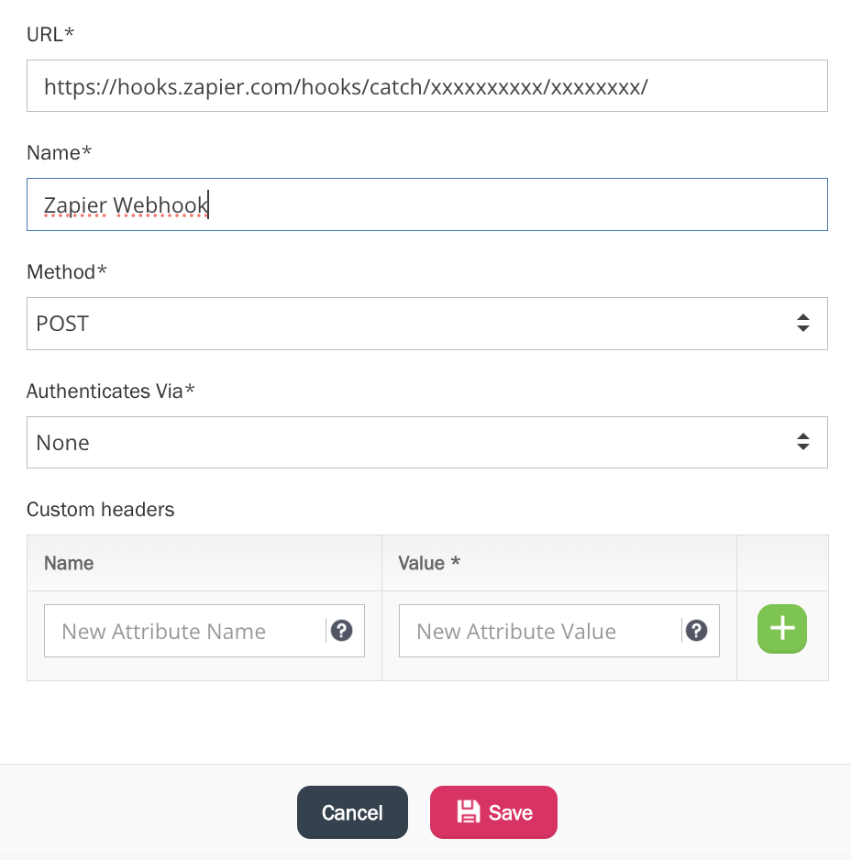Click into the Name field reading Zapier Webhook
This screenshot has width=851, height=860.
click(426, 204)
